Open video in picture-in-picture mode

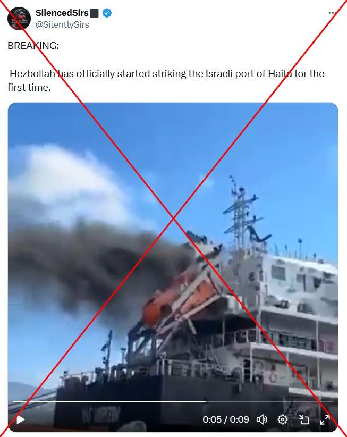click(x=304, y=419)
